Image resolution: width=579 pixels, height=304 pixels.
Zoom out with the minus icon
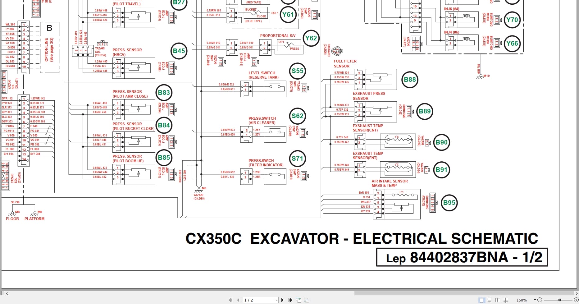coord(540,300)
